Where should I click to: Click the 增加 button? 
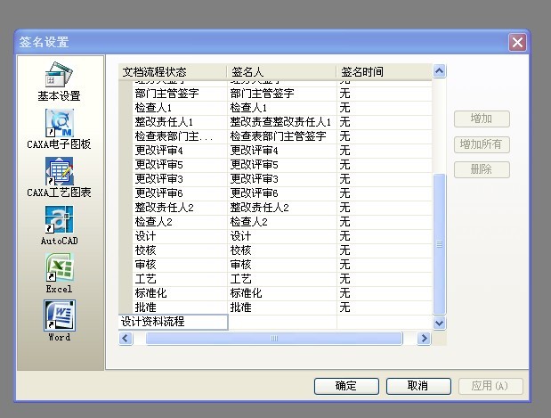[482, 119]
